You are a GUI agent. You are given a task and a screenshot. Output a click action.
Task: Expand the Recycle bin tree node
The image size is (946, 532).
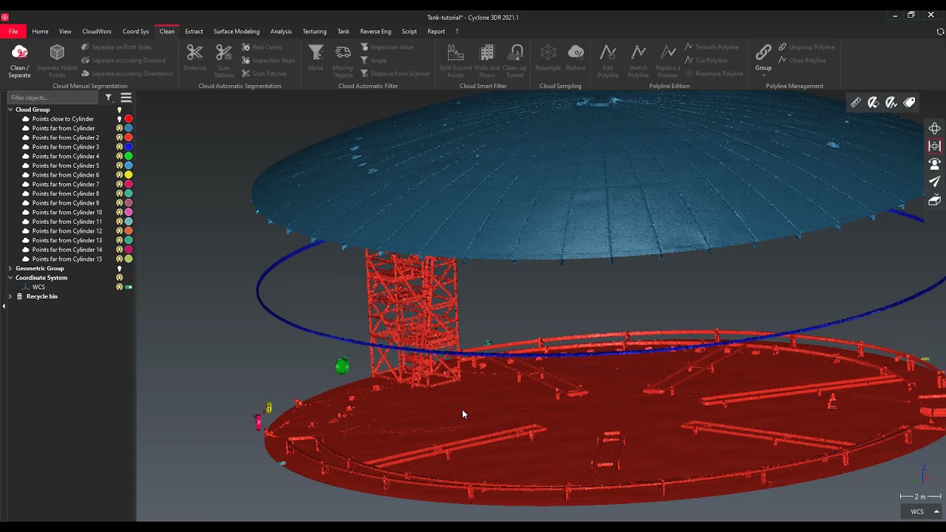pos(10,296)
